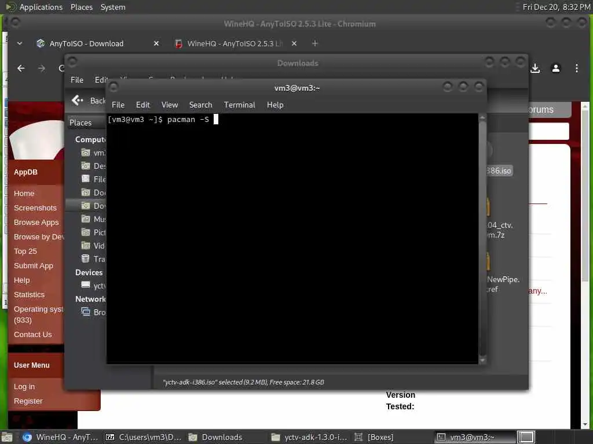Screen dimensions: 593x444
Task: Open the Browse Apps link
Action: (x=36, y=223)
